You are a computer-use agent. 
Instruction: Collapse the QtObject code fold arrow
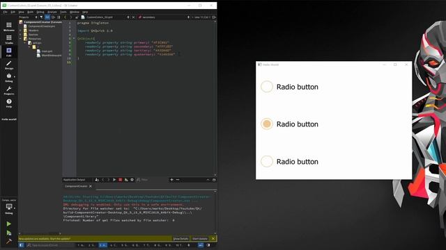click(x=74, y=38)
